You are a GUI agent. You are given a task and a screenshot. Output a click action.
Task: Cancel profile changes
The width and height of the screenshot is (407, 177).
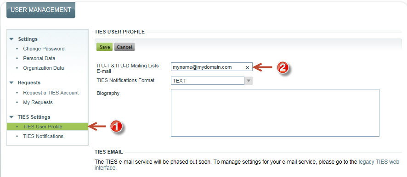coord(124,47)
